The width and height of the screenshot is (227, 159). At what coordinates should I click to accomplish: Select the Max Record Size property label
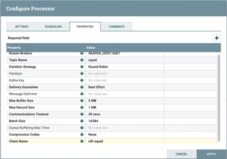click(x=22, y=107)
